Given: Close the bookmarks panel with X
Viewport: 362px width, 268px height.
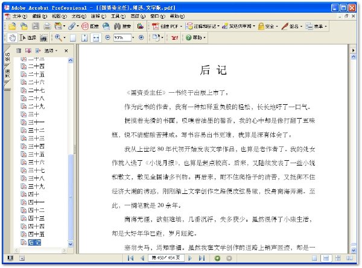Looking at the screenshot, I should 66,51.
